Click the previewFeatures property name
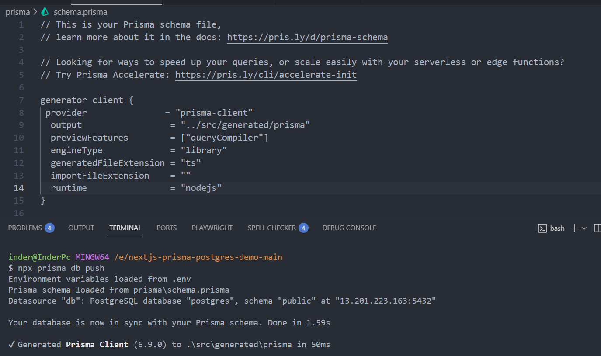This screenshot has height=356, width=601. 89,138
